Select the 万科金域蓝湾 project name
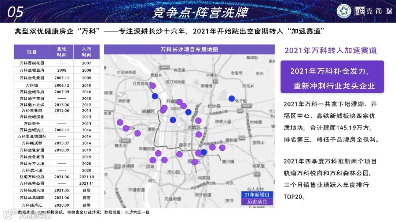Screen dimensions: 396x222 coord(32,70)
